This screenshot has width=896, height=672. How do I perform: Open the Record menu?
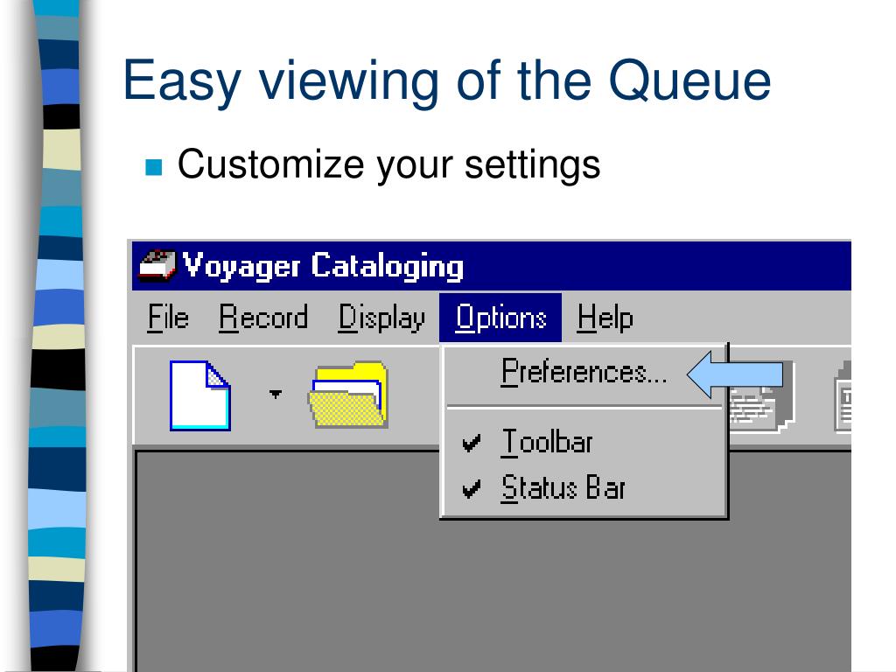click(263, 318)
